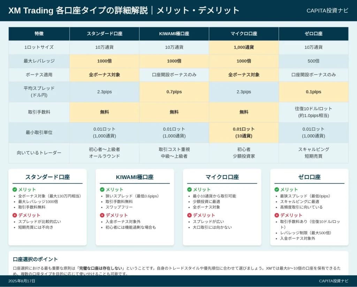Click 2.3pips cell in マイクロ口座 column
The width and height of the screenshot is (357, 287).
244,92
